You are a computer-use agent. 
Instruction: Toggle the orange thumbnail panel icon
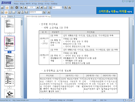tap(7, 7)
